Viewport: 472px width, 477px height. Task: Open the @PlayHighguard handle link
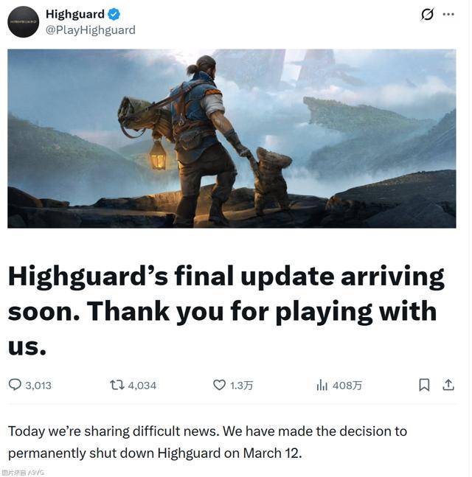(x=91, y=30)
